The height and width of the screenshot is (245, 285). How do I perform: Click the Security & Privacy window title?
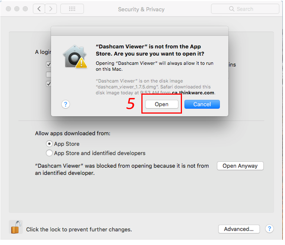[x=141, y=9]
